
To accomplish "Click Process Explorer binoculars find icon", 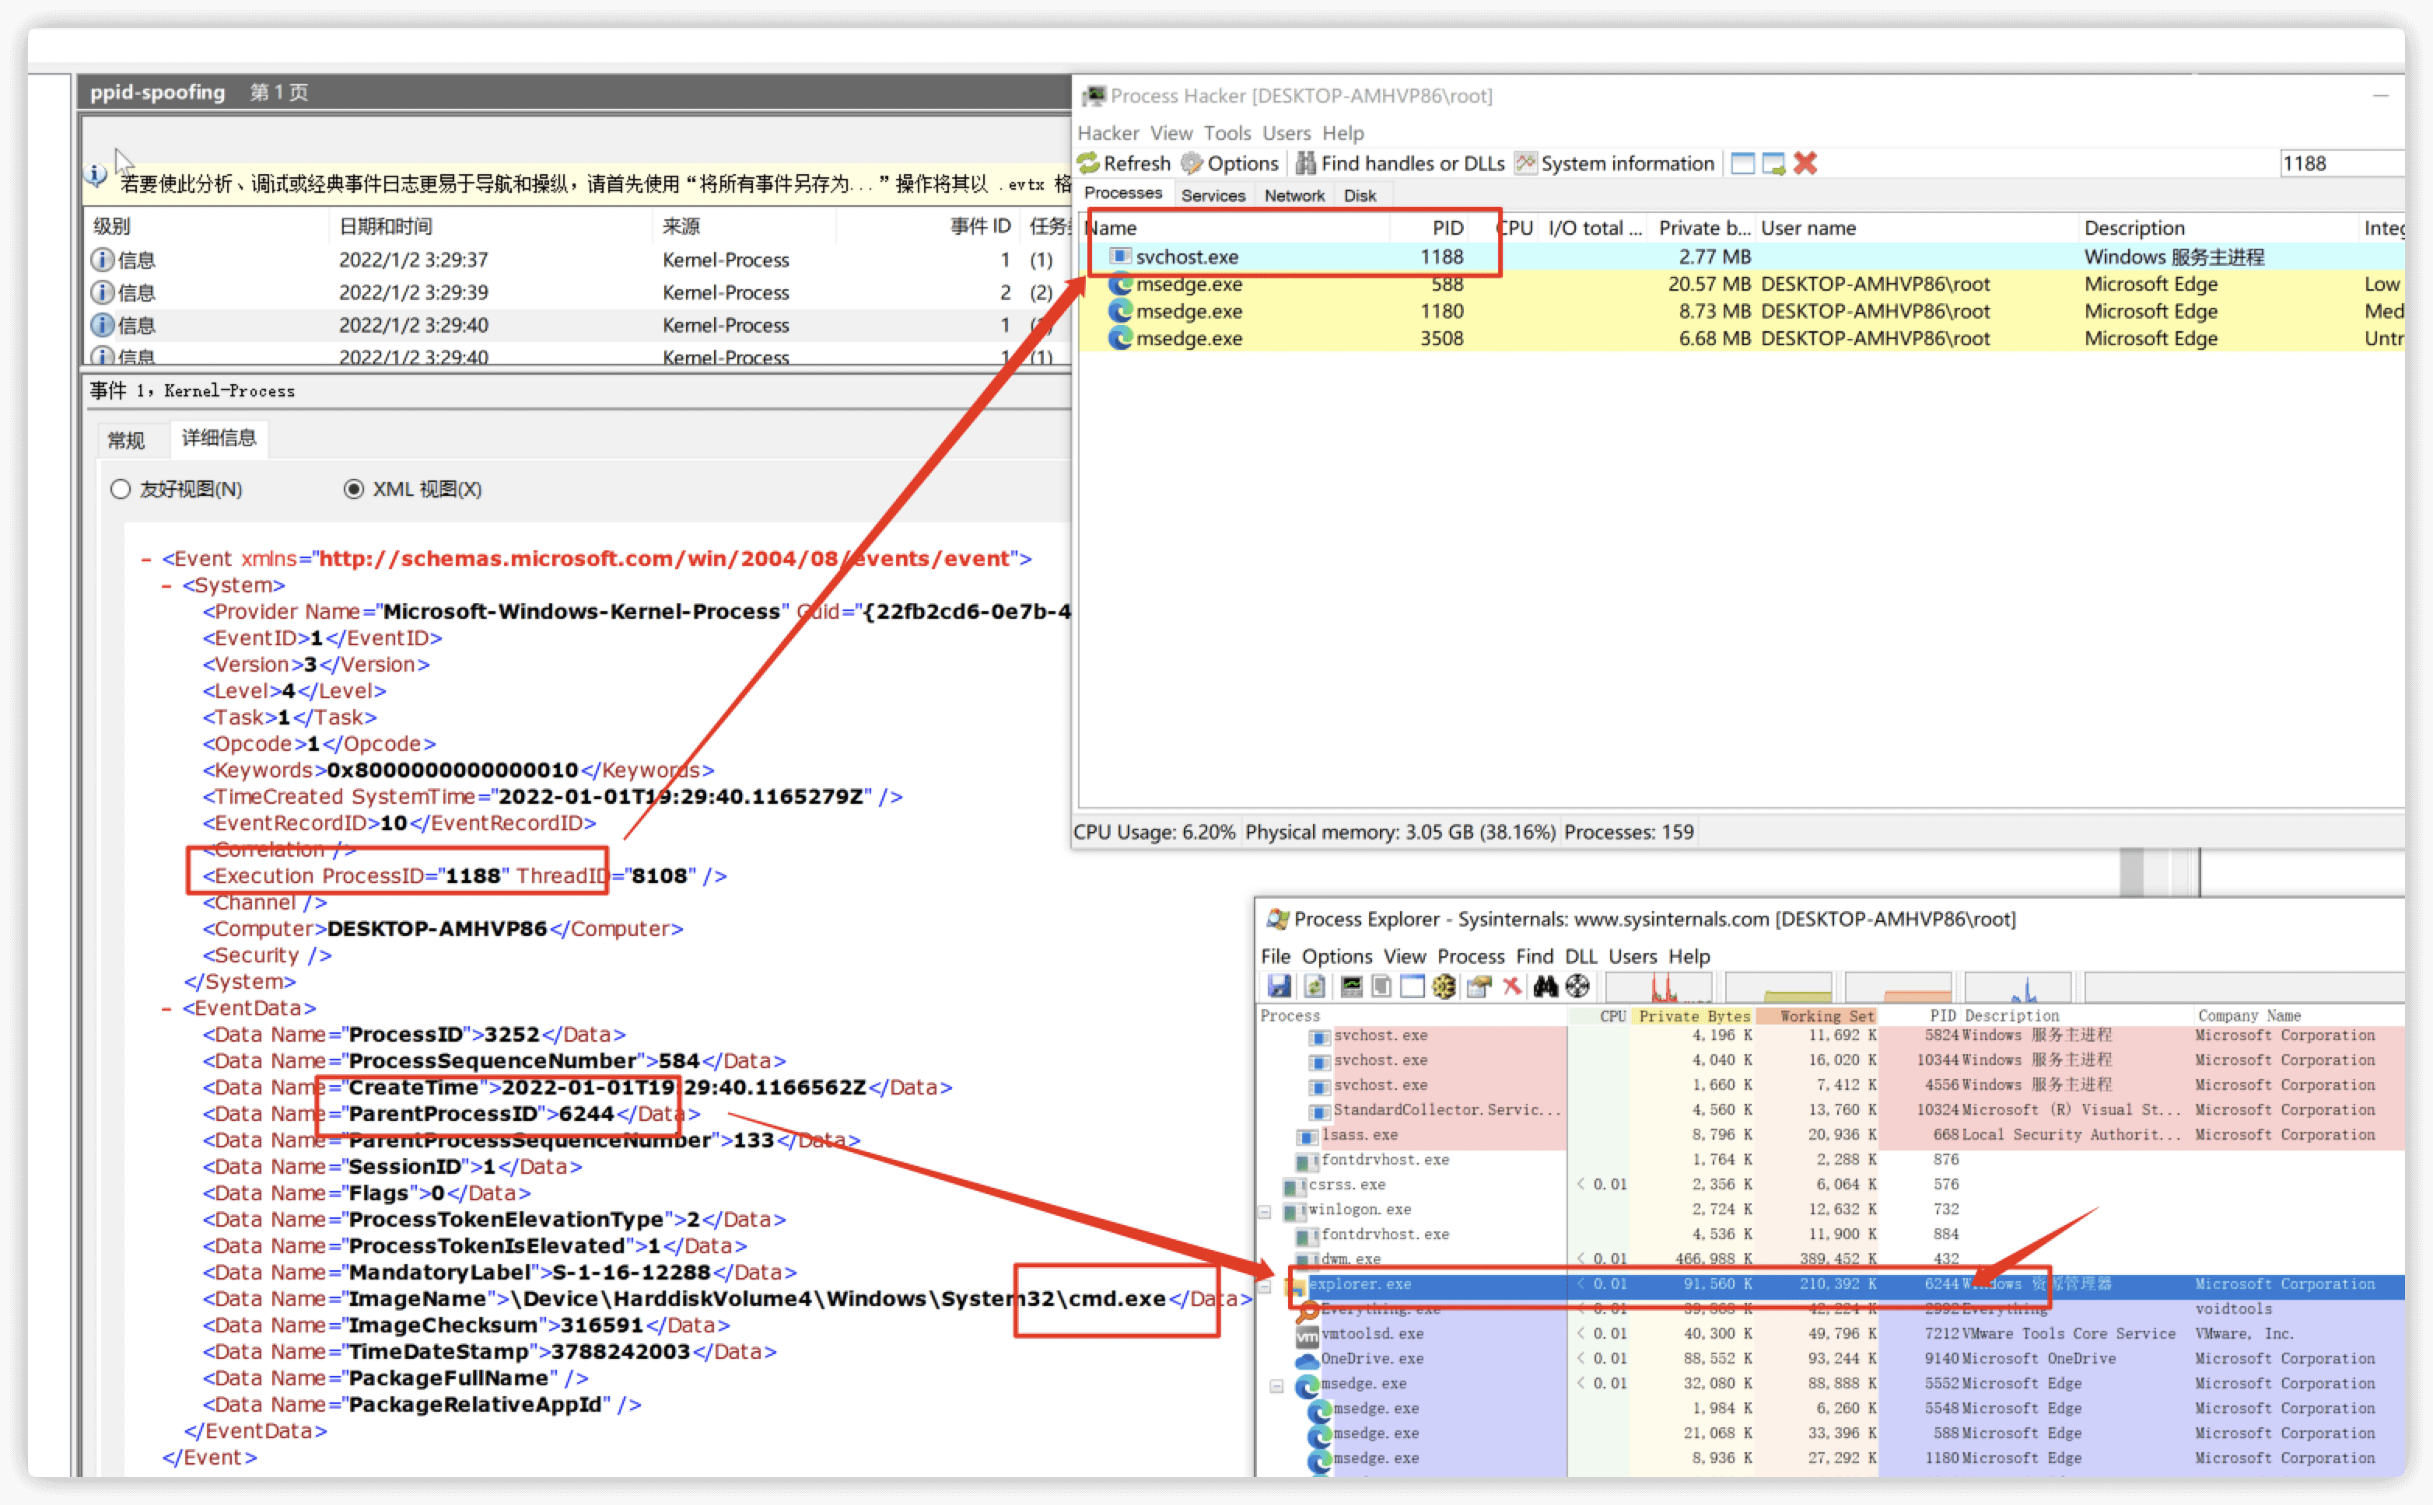I will [1545, 986].
